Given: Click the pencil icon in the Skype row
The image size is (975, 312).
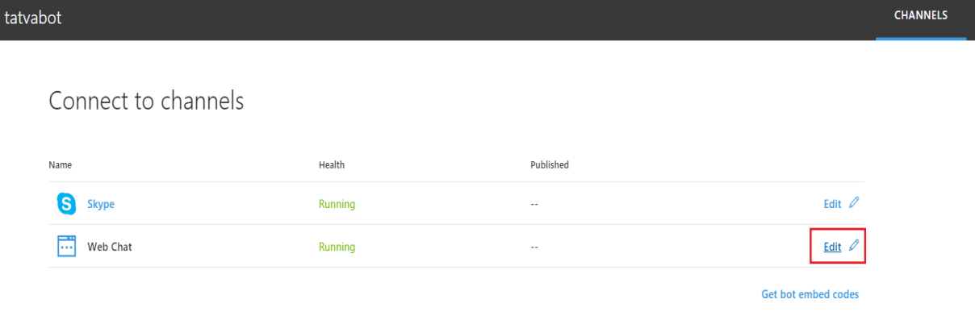Looking at the screenshot, I should 854,204.
